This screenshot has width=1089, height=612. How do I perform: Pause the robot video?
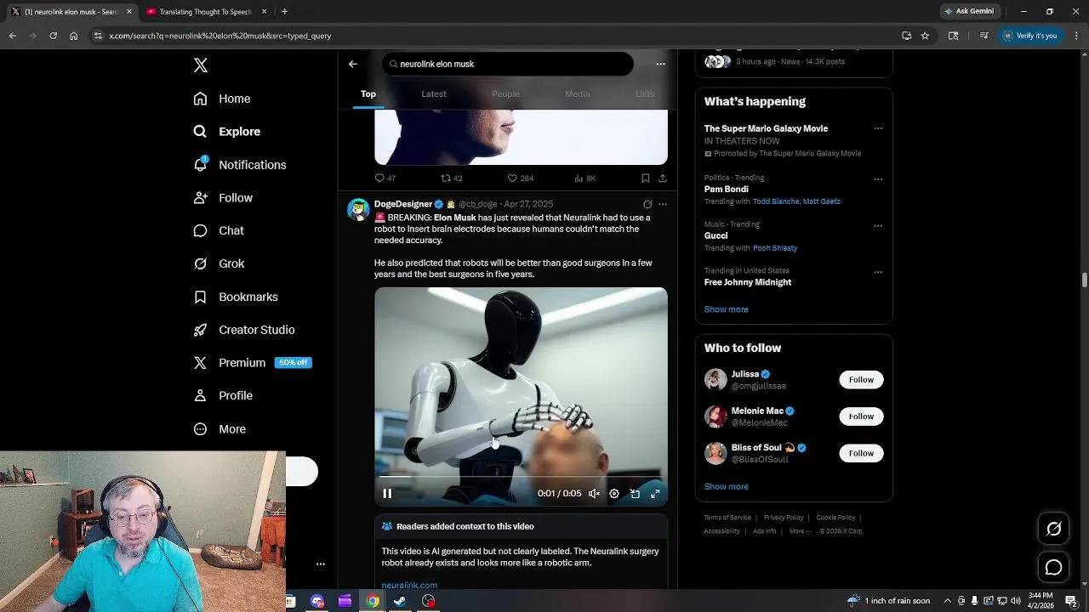click(387, 494)
